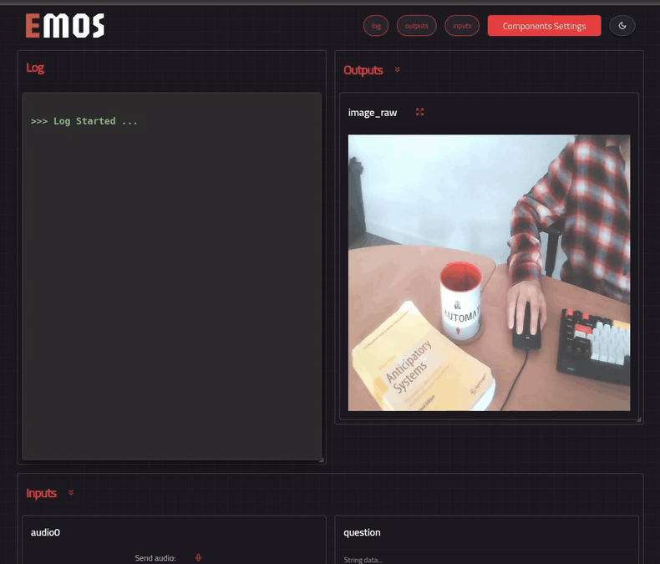This screenshot has height=564, width=660.
Task: Open the log view button
Action: point(376,26)
